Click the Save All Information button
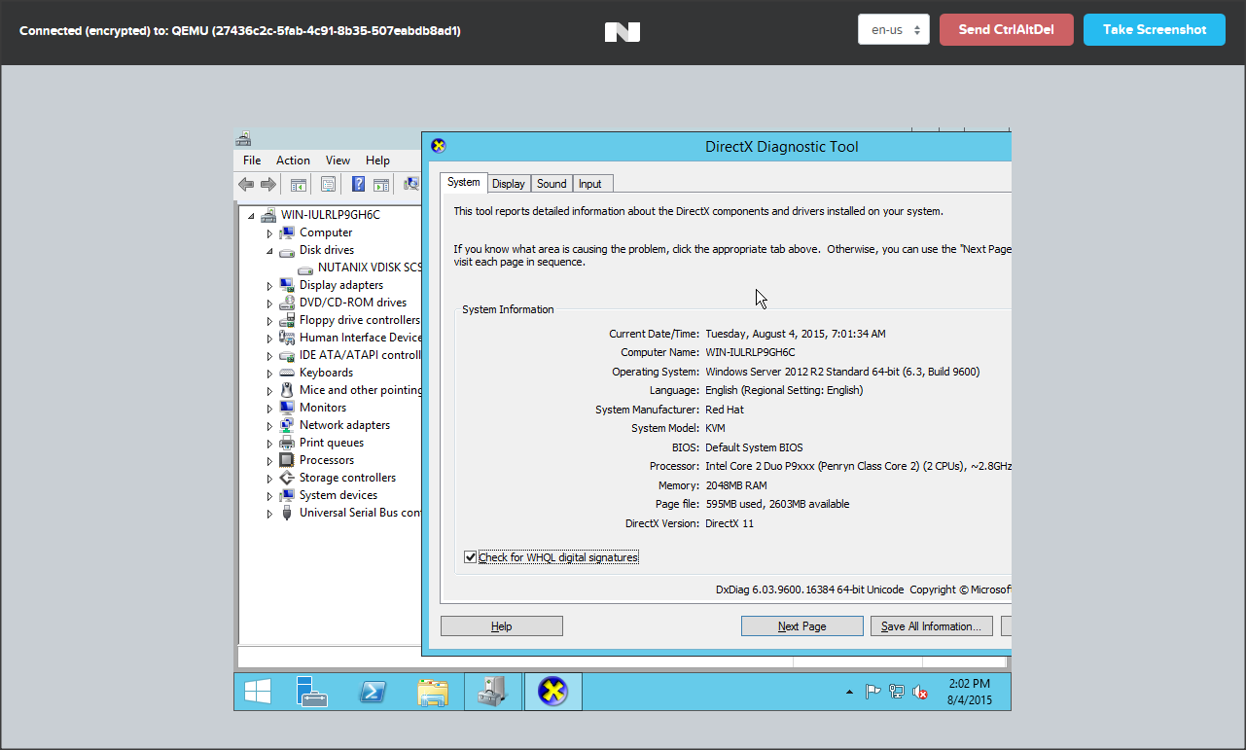The width and height of the screenshot is (1246, 750). (931, 626)
